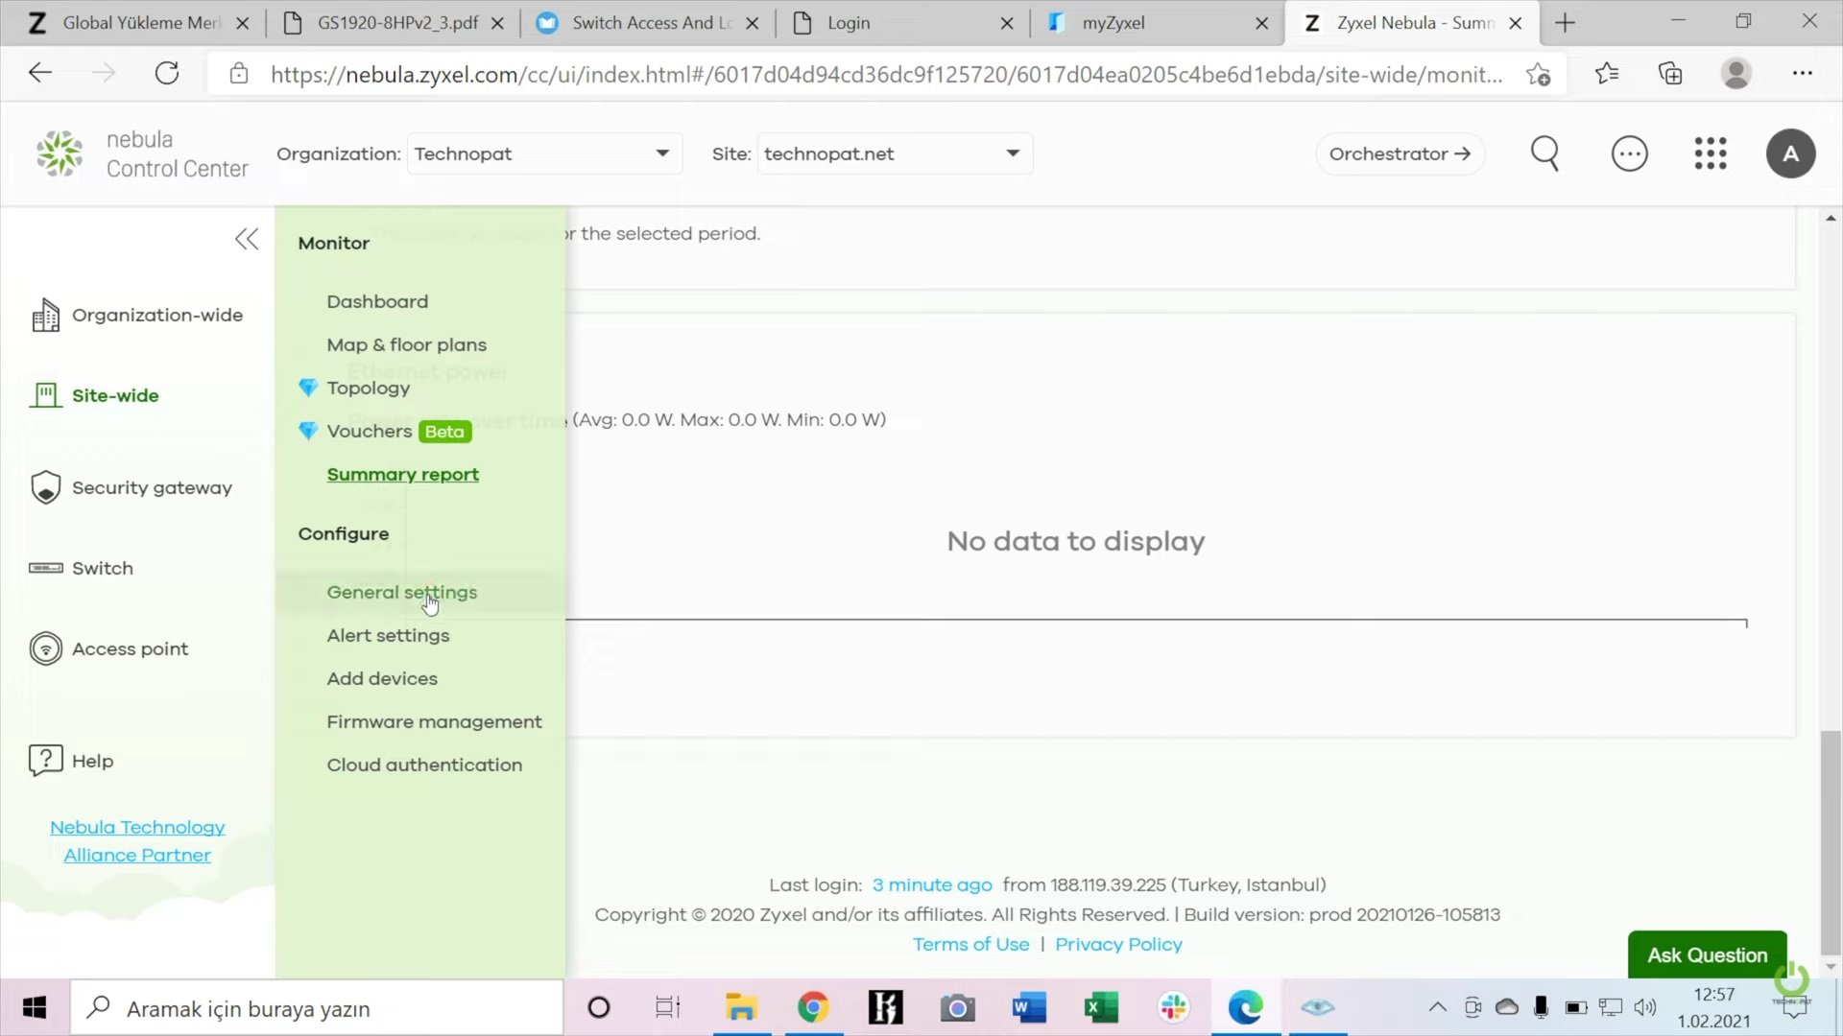Click the Orchestrator button
The image size is (1843, 1036).
click(1400, 153)
